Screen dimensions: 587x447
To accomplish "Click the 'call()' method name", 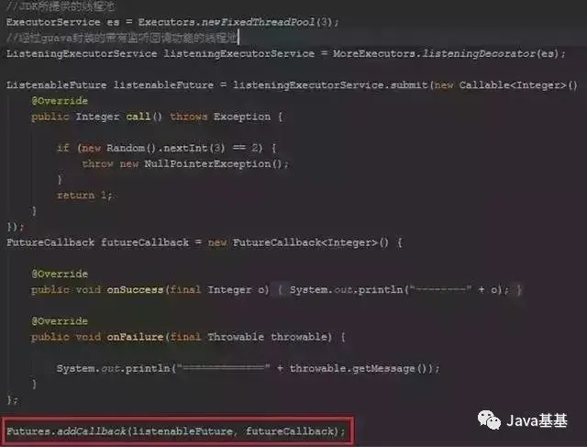I will click(144, 117).
